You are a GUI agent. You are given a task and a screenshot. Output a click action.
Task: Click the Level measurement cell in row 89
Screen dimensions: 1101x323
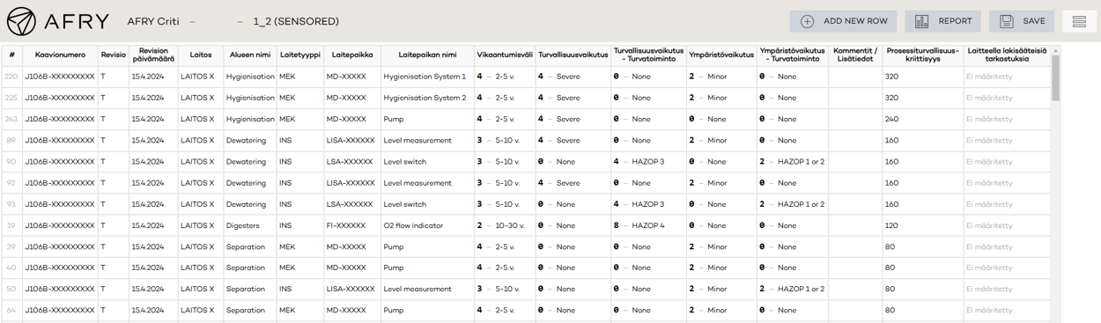428,140
